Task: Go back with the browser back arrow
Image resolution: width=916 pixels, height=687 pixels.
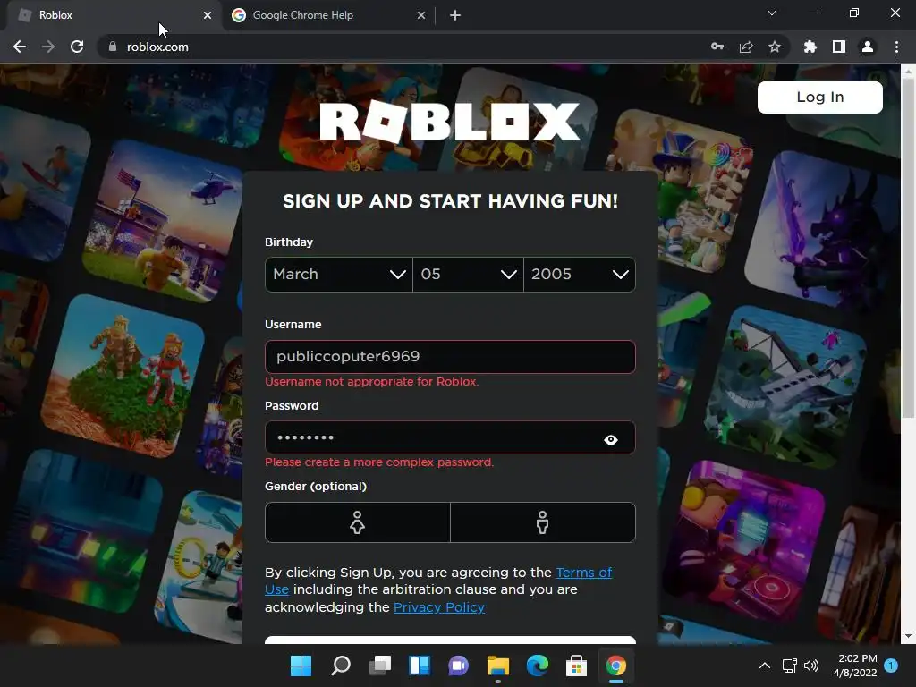Action: (20, 47)
